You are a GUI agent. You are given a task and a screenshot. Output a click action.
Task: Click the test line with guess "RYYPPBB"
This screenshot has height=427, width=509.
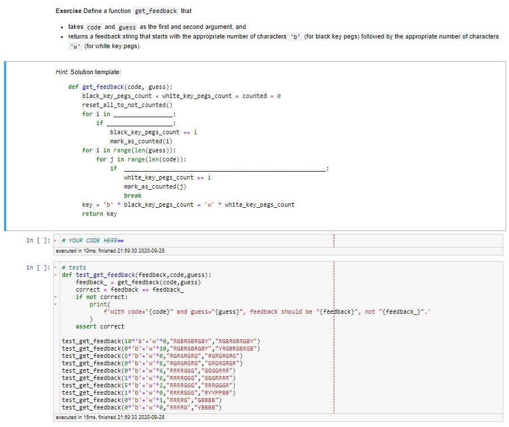[x=149, y=393]
